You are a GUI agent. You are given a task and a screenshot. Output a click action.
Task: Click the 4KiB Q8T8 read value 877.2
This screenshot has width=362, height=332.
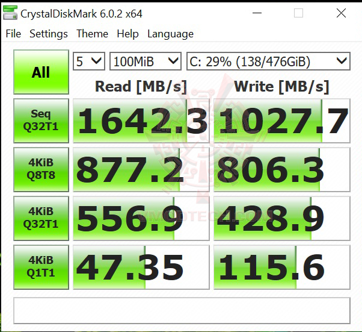coord(141,169)
